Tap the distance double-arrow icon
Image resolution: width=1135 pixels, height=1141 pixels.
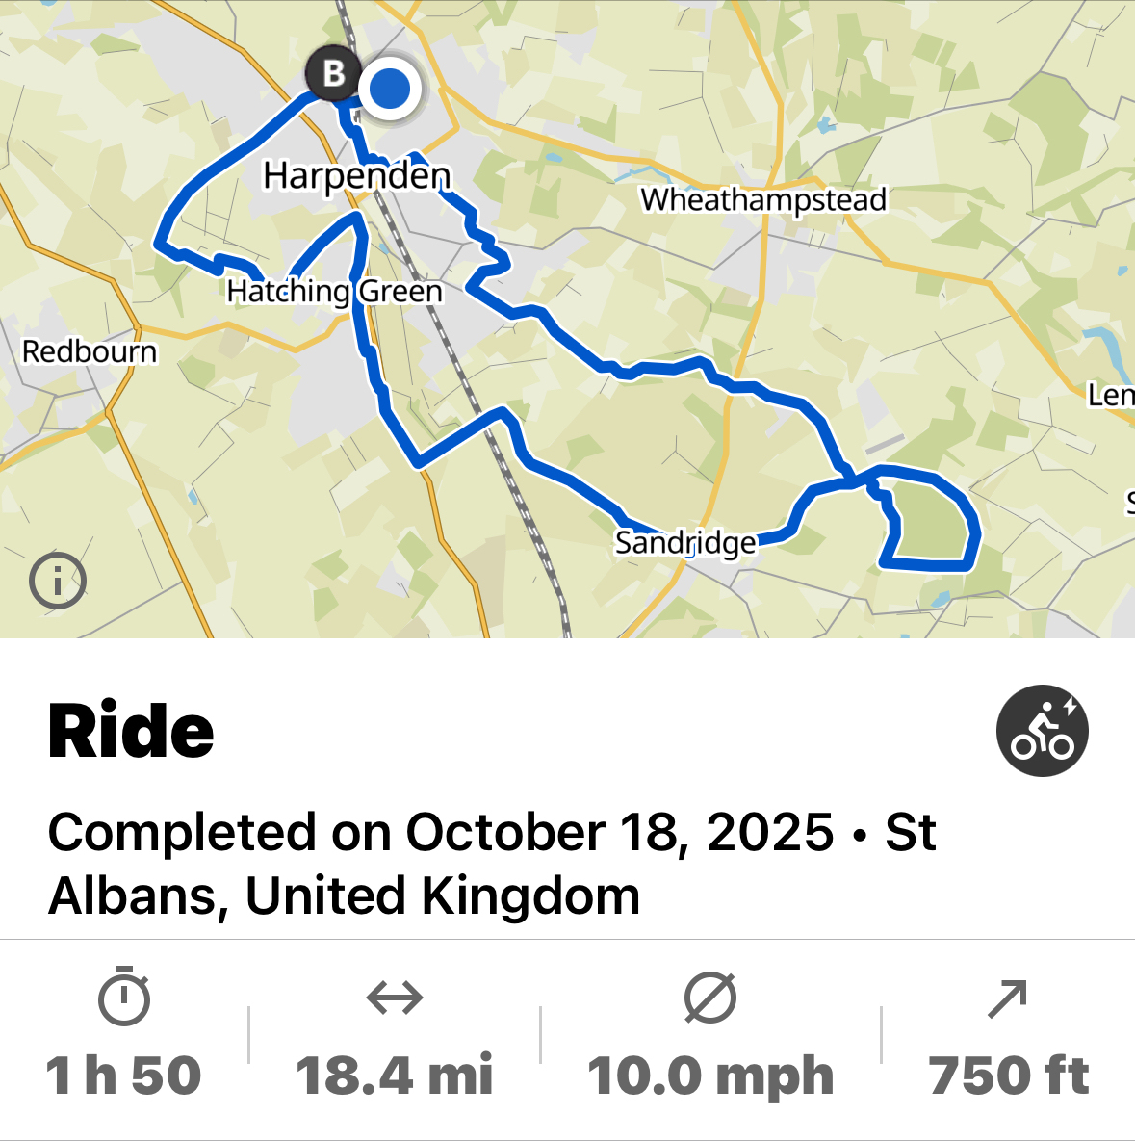coord(395,998)
